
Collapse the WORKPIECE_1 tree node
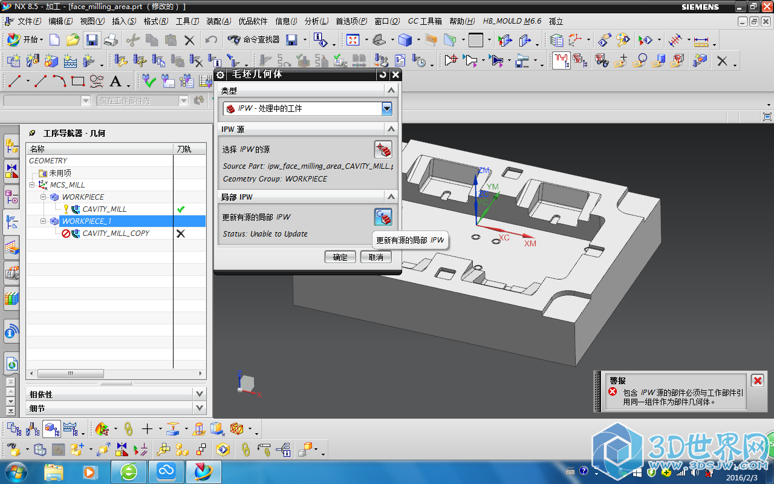pyautogui.click(x=44, y=221)
